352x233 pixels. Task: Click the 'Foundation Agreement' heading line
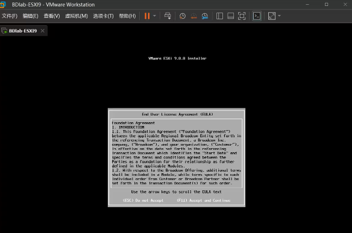point(133,123)
